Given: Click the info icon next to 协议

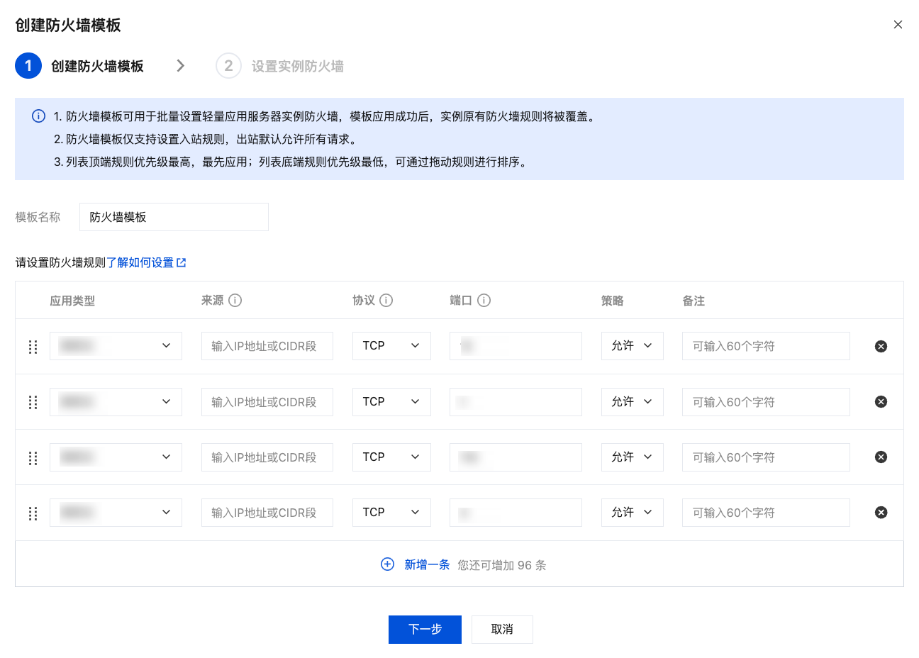Looking at the screenshot, I should coord(386,301).
